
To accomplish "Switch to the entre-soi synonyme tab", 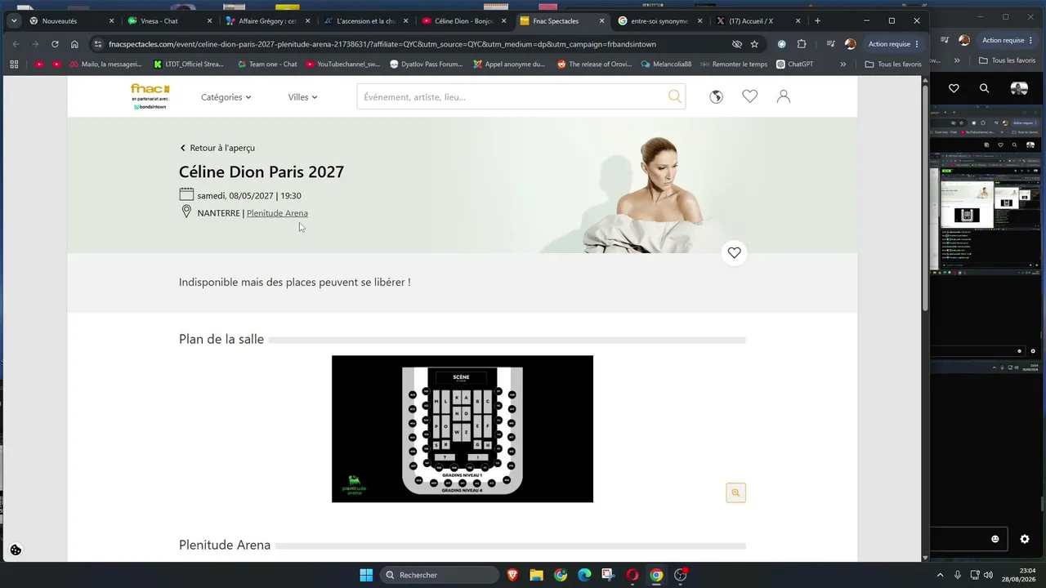I will pyautogui.click(x=658, y=20).
